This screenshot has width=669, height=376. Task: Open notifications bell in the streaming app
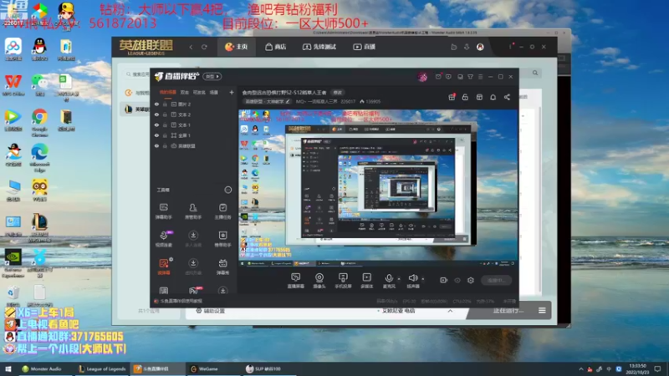493,97
